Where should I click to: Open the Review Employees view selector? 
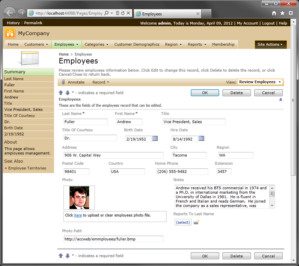coord(260,82)
